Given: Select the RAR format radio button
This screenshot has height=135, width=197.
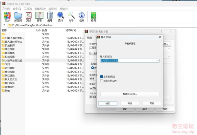Looking at the screenshot, I should point(93,68).
